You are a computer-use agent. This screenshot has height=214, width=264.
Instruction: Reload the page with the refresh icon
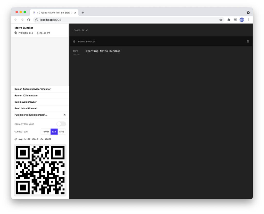tap(28, 20)
